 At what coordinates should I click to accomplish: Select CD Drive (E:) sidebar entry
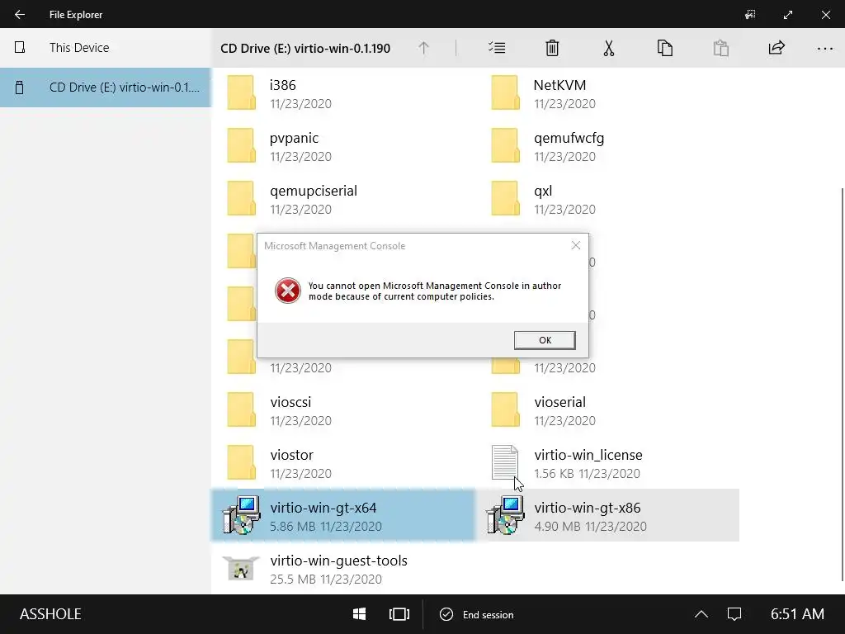[x=106, y=88]
